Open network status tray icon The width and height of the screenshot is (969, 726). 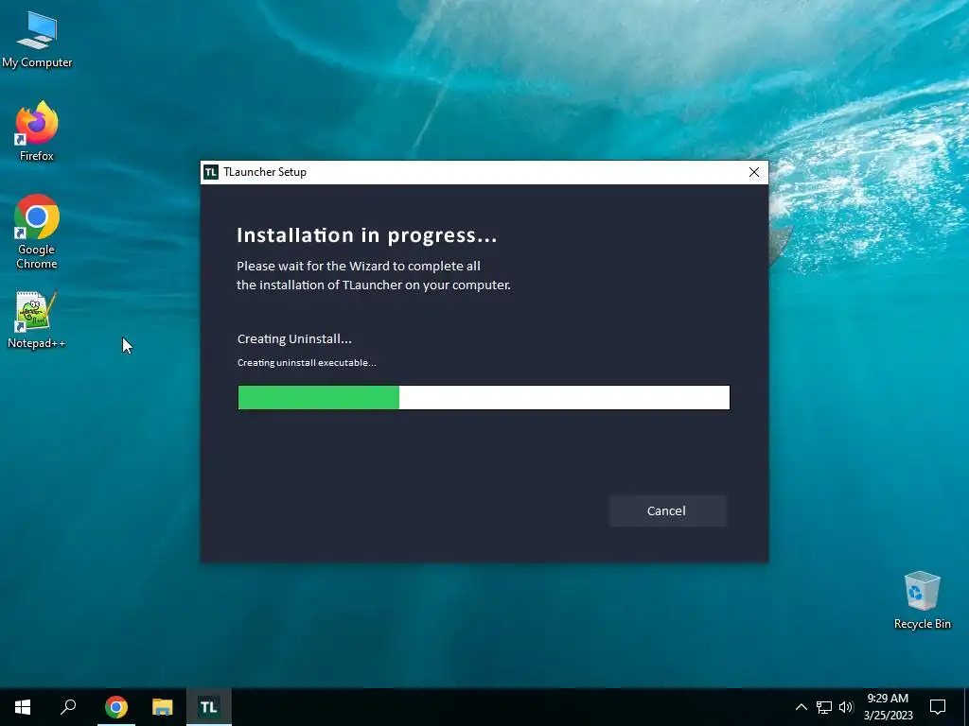pyautogui.click(x=824, y=707)
